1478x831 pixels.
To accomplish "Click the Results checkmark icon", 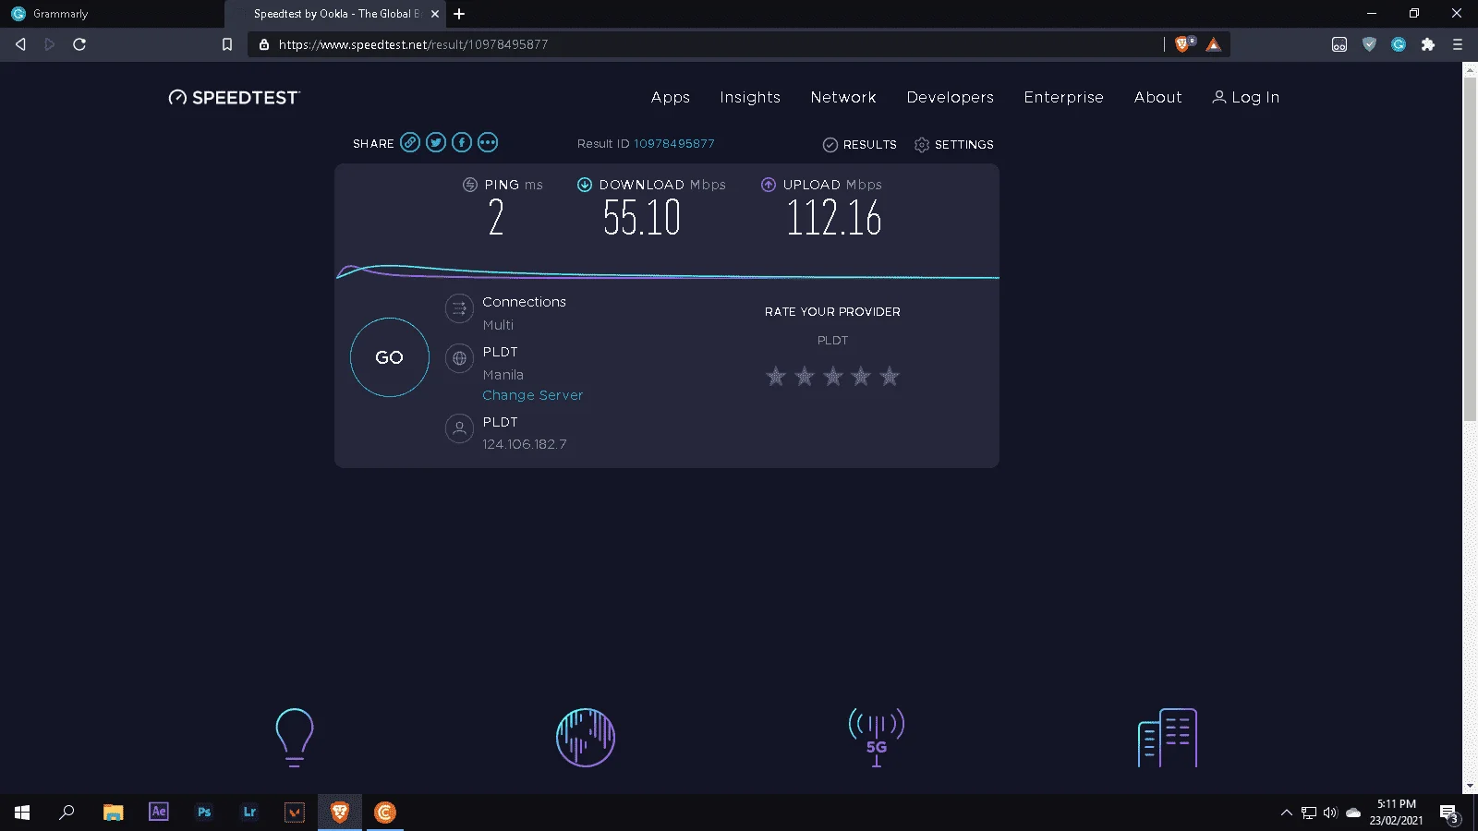I will [830, 145].
